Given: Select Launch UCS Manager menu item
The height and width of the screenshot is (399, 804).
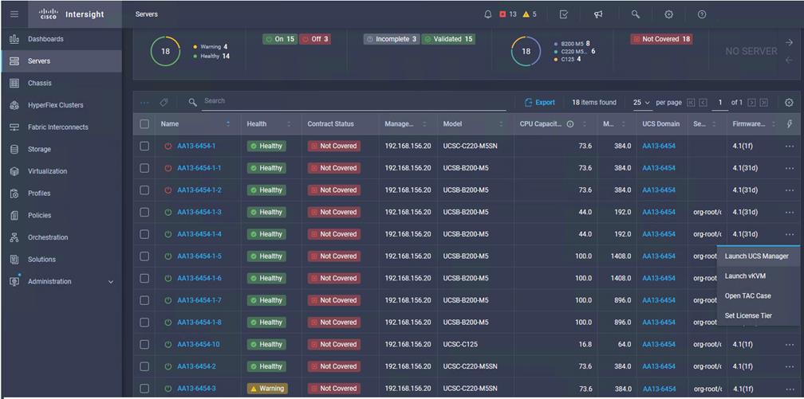Looking at the screenshot, I should pyautogui.click(x=759, y=256).
